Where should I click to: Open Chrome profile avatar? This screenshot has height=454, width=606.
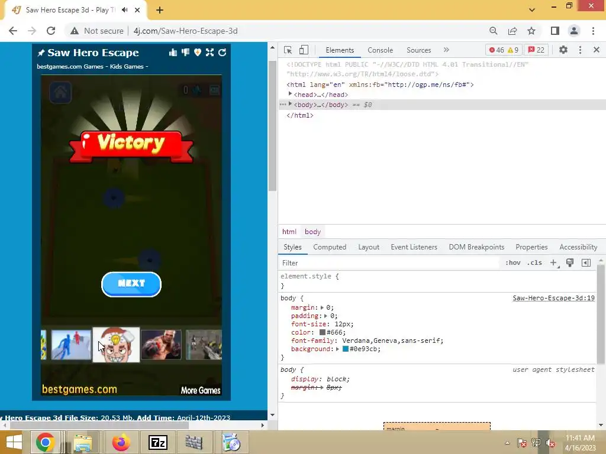coord(574,31)
